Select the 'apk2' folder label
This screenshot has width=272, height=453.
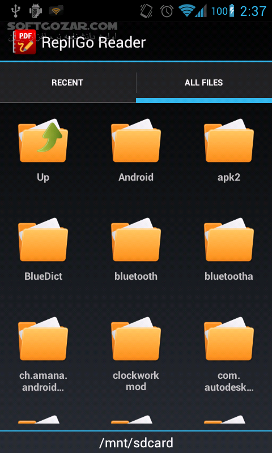(x=229, y=177)
